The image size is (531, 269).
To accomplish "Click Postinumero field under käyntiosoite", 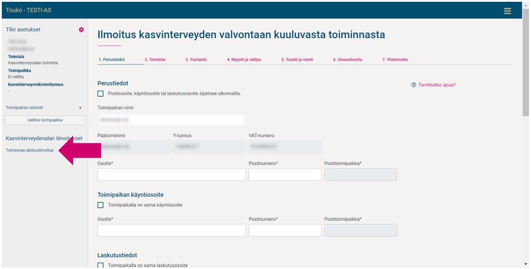I will [x=285, y=230].
